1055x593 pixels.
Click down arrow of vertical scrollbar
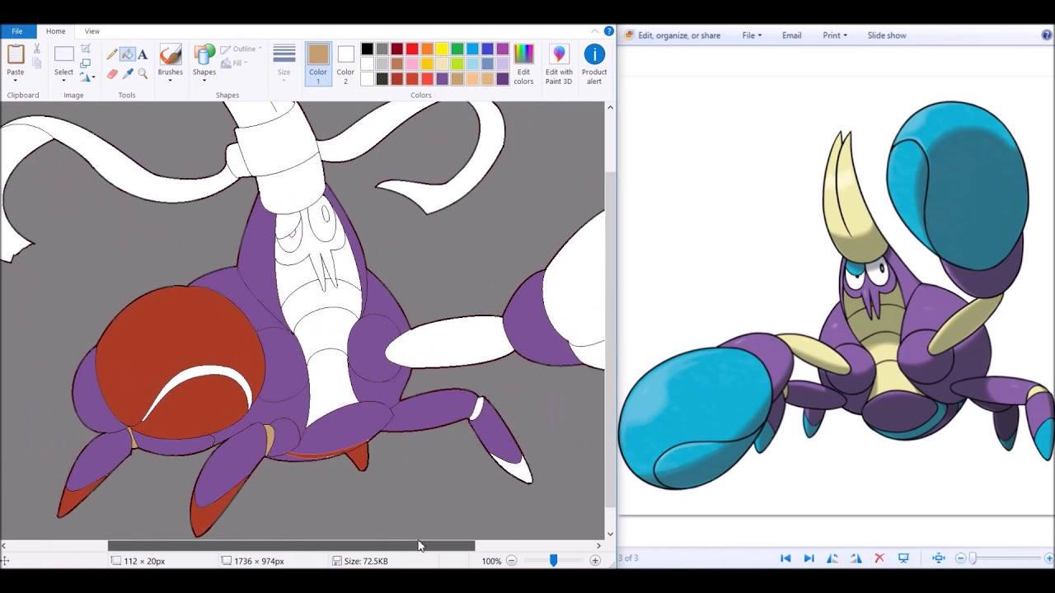(x=610, y=534)
